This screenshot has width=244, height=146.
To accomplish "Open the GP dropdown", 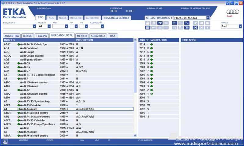I will click(76, 26).
